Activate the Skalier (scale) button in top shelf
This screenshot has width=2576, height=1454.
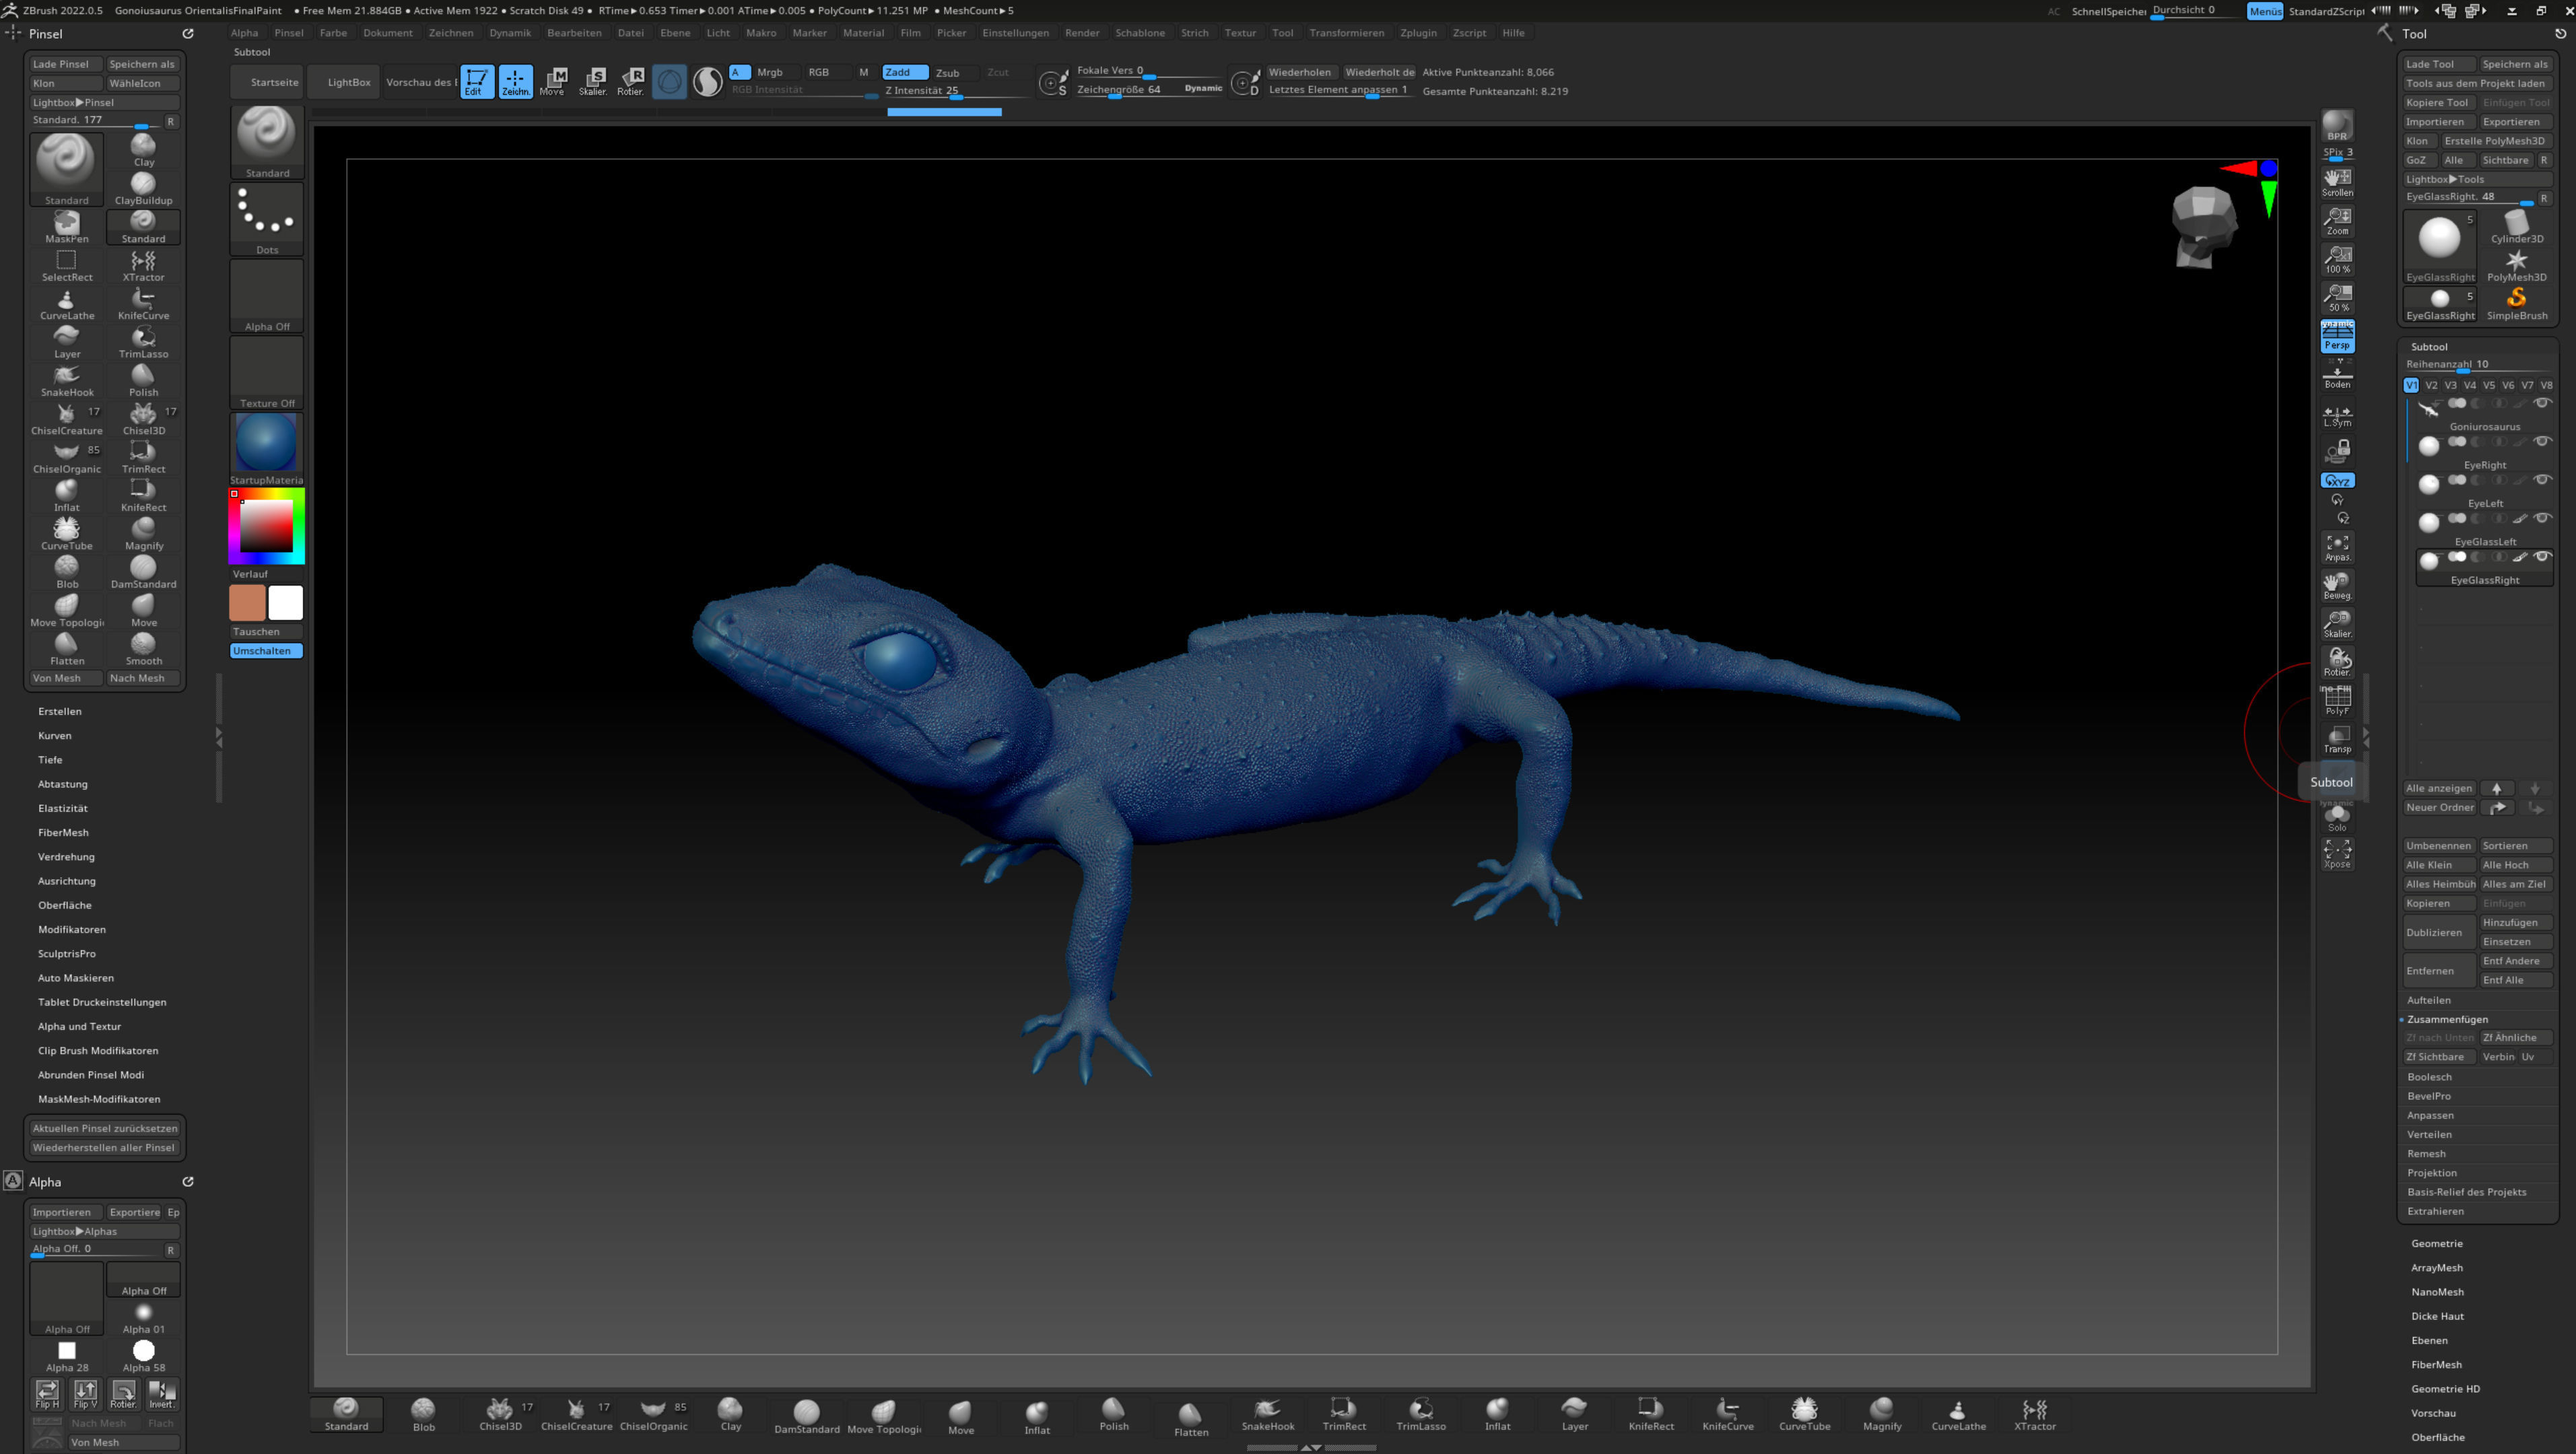click(x=593, y=81)
